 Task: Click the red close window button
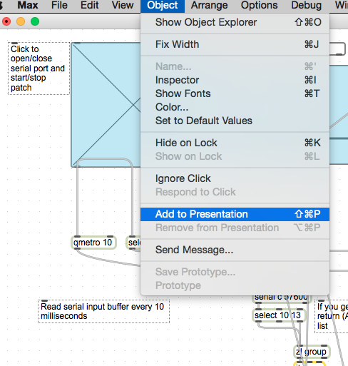pos(6,21)
